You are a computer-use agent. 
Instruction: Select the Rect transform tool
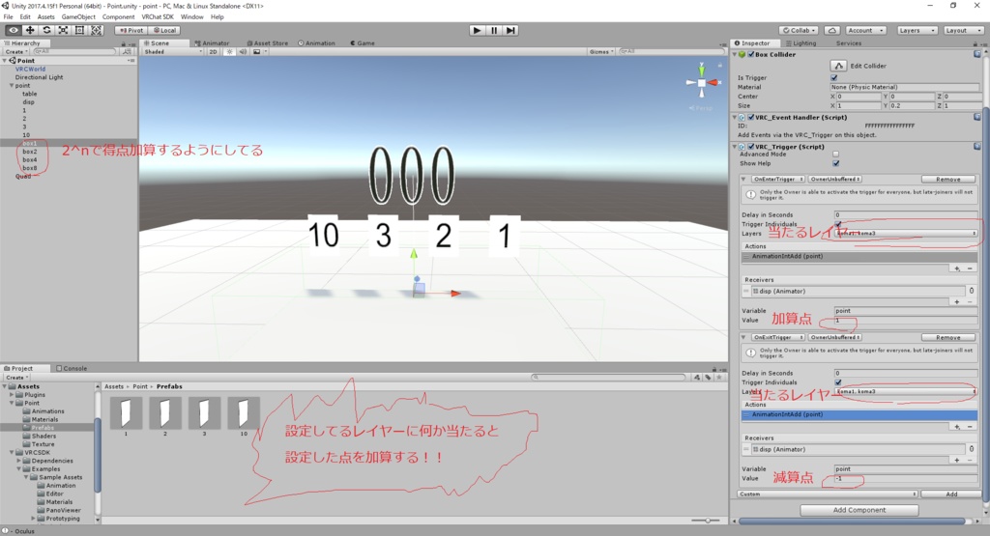[x=79, y=30]
